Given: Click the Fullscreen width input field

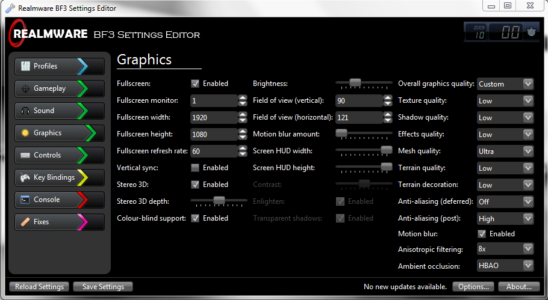Looking at the screenshot, I should click(214, 118).
